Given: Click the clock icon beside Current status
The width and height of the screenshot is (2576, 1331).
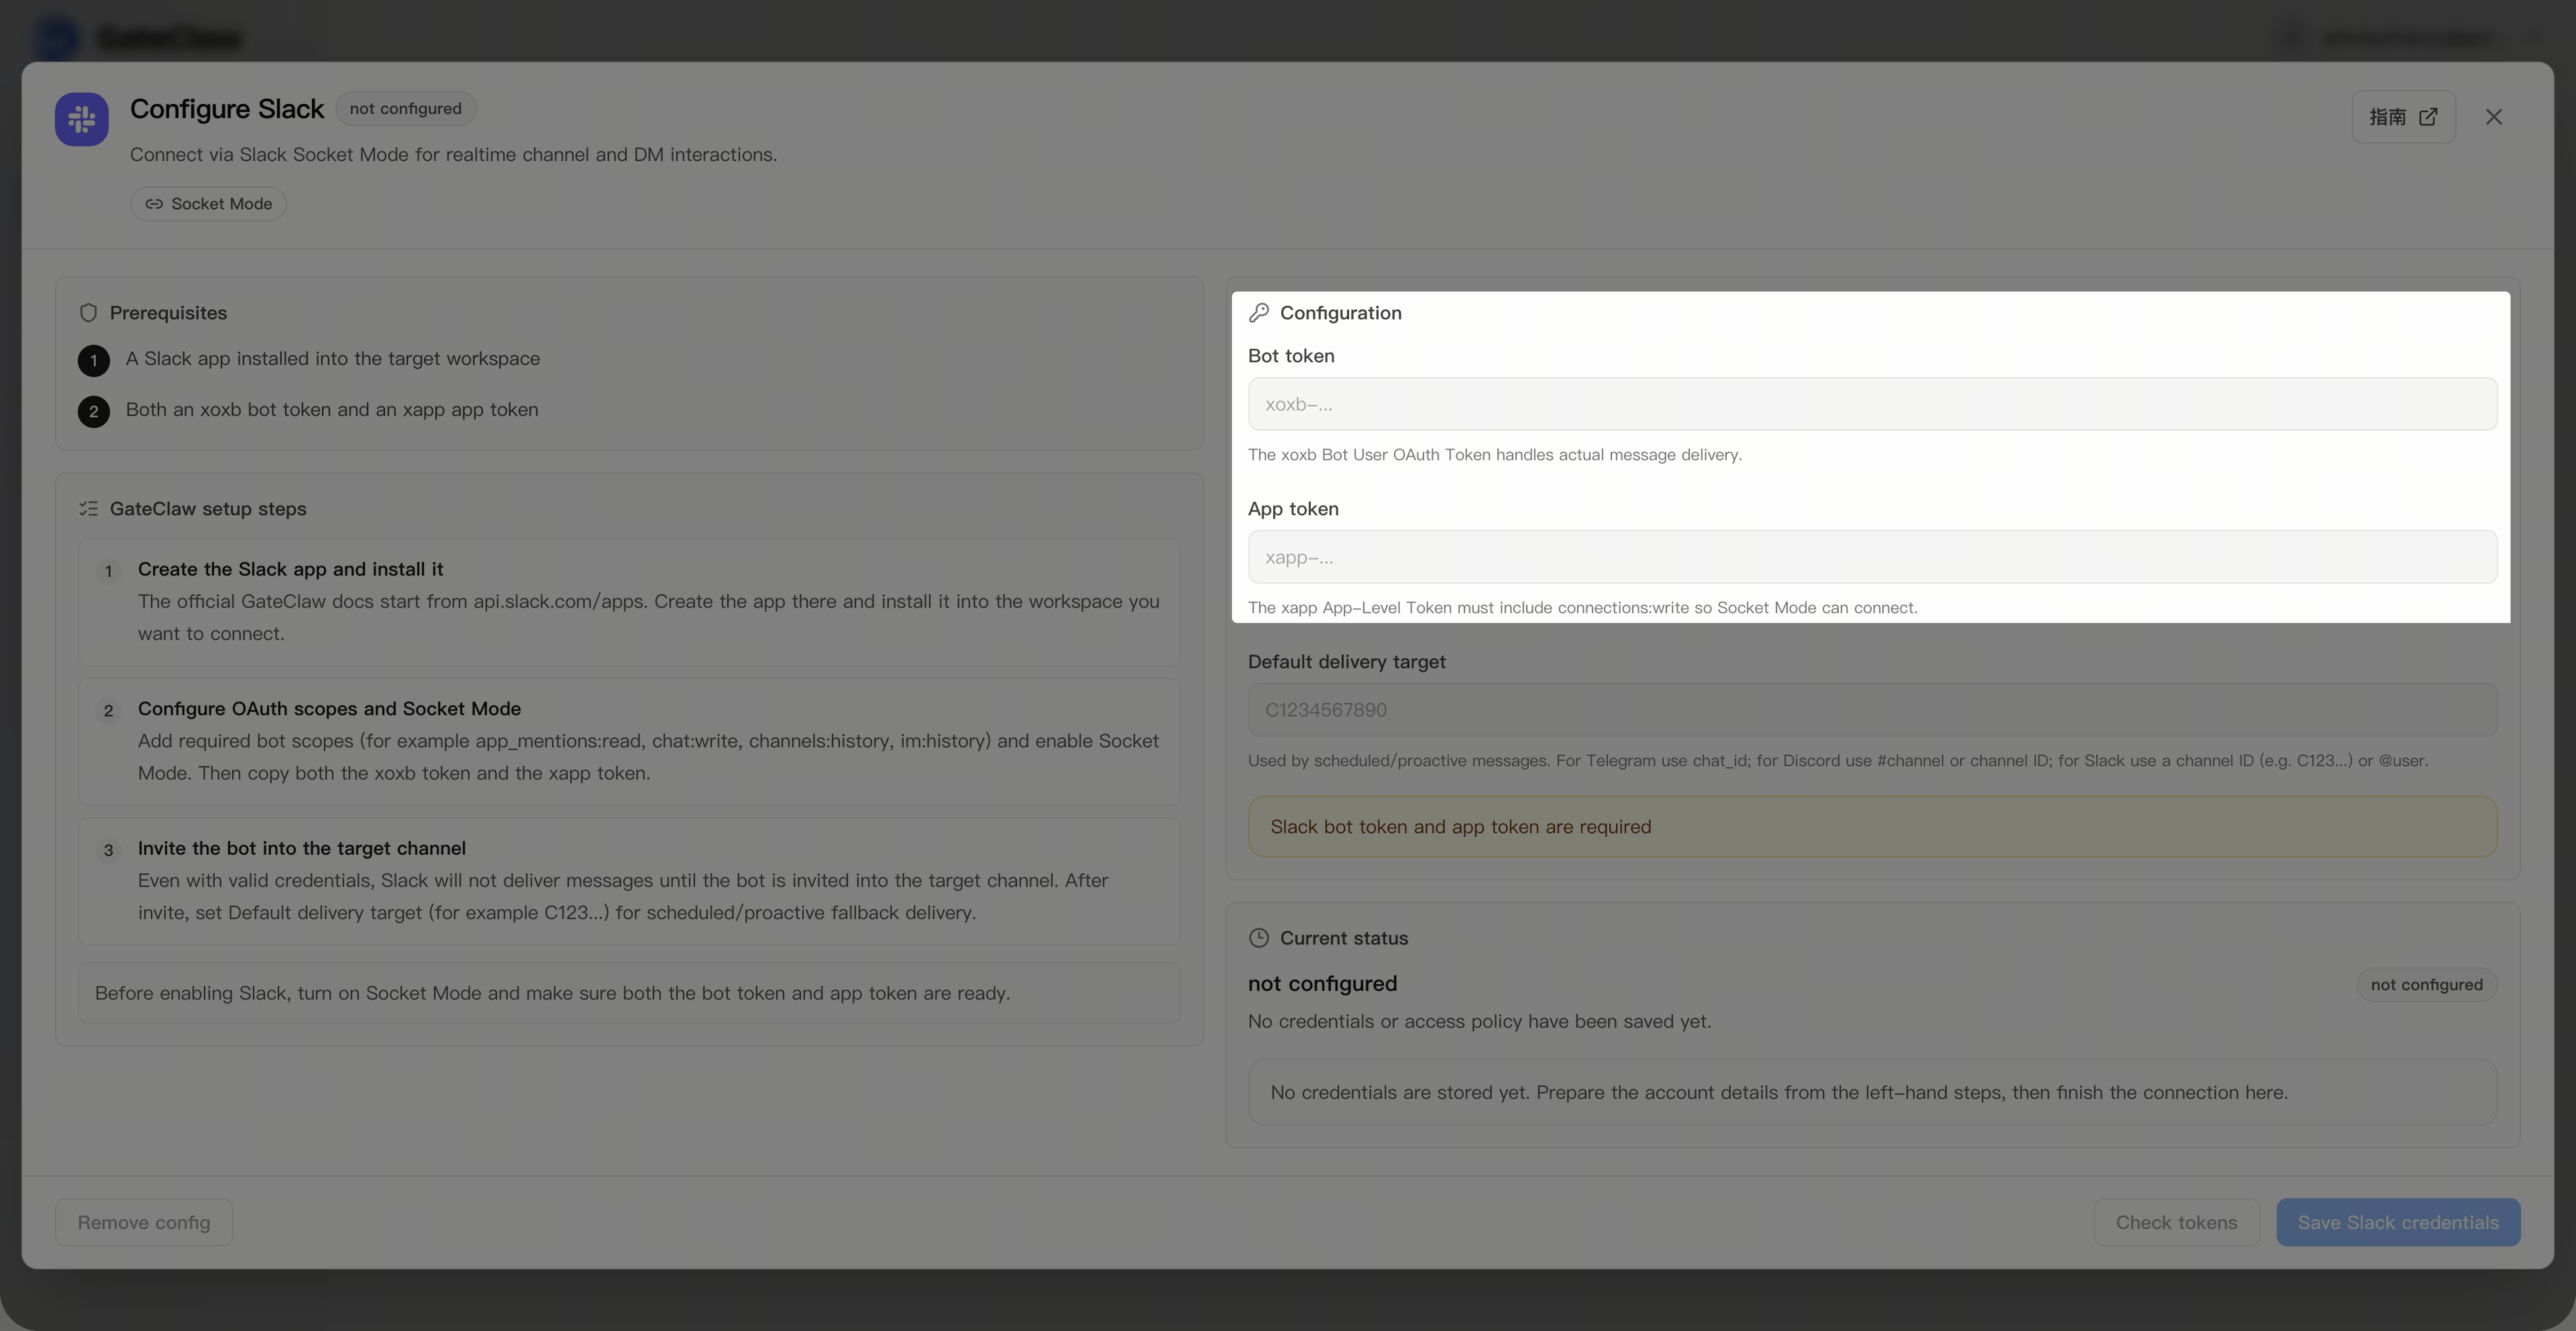Looking at the screenshot, I should [x=1259, y=938].
